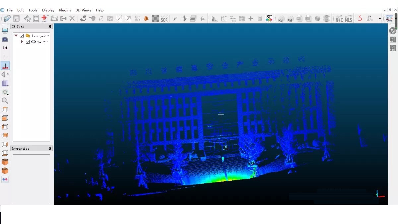Viewport: 398px width, 224px height.
Task: Click the FM plugin icon
Action: click(290, 19)
